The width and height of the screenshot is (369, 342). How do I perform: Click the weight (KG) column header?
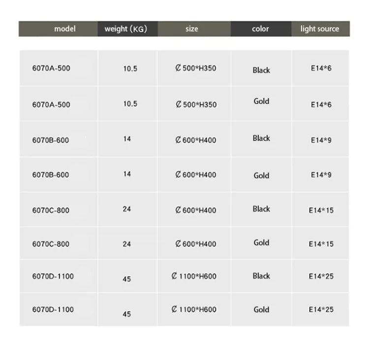[127, 29]
